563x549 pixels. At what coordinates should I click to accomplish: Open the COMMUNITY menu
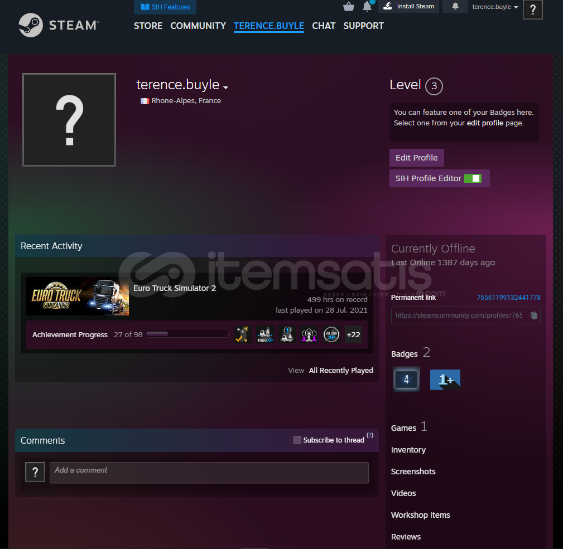pos(198,26)
